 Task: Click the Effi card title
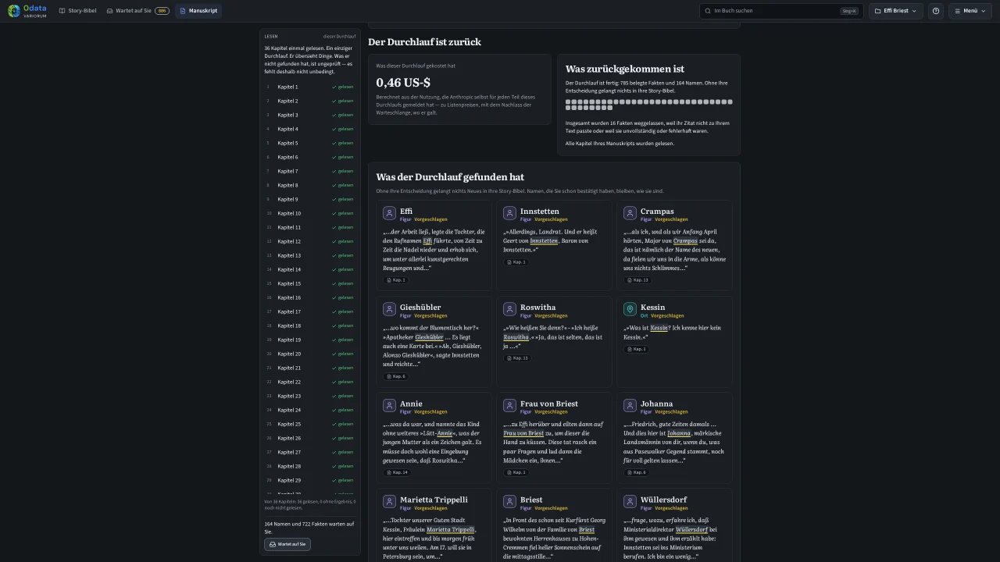406,211
